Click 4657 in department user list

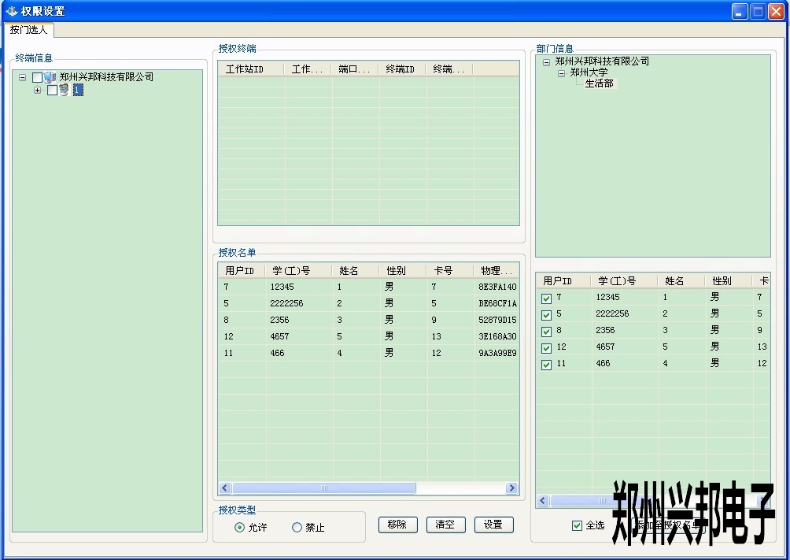tap(605, 347)
